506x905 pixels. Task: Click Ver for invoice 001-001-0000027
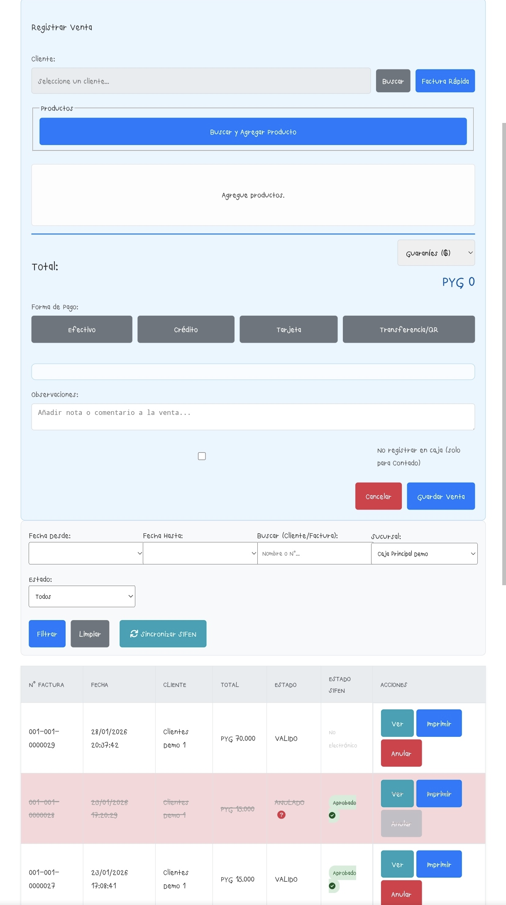click(x=397, y=864)
